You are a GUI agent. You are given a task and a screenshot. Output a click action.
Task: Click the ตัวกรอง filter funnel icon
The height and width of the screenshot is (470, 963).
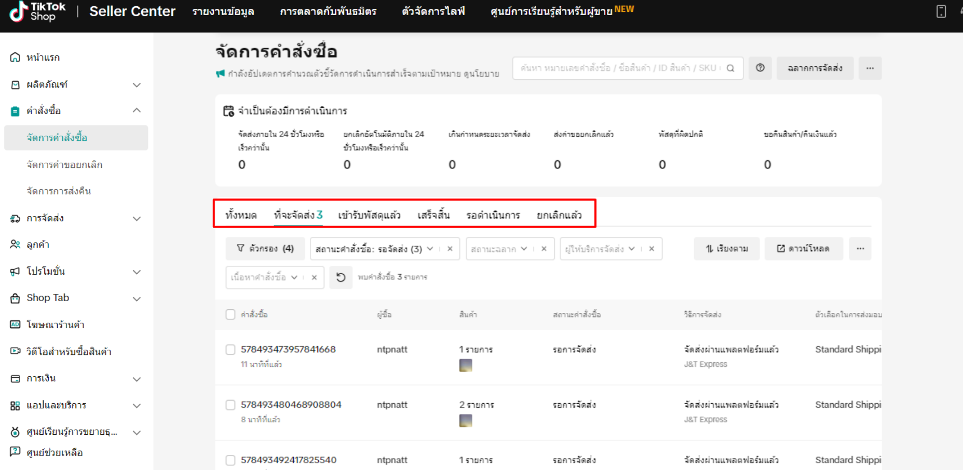pyautogui.click(x=239, y=249)
